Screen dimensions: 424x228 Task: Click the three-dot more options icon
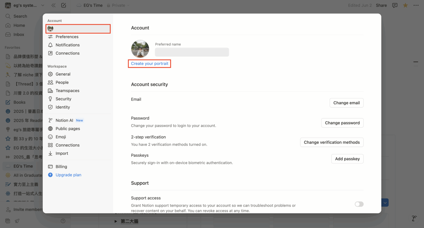coord(416,5)
